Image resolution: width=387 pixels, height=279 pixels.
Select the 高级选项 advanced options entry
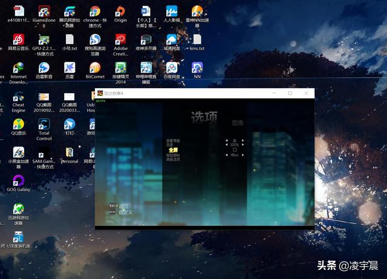click(x=173, y=159)
